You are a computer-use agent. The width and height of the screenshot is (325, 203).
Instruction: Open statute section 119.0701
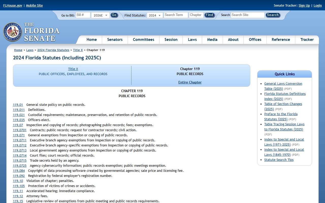pyautogui.click(x=20, y=130)
